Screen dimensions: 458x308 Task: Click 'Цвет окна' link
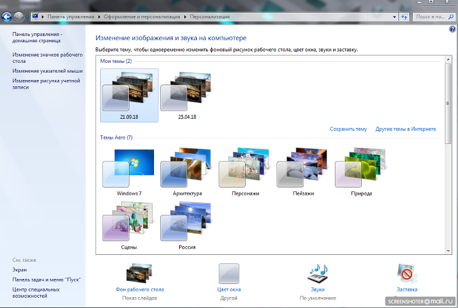coord(228,289)
